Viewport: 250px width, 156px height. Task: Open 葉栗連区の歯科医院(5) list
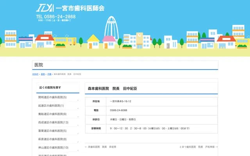pyautogui.click(x=52, y=131)
